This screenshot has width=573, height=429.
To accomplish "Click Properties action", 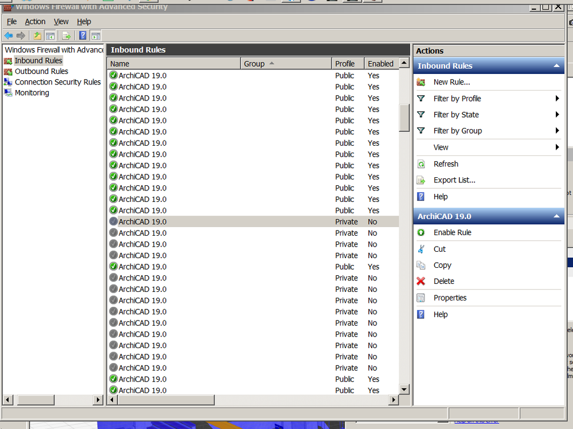I will pyautogui.click(x=450, y=298).
